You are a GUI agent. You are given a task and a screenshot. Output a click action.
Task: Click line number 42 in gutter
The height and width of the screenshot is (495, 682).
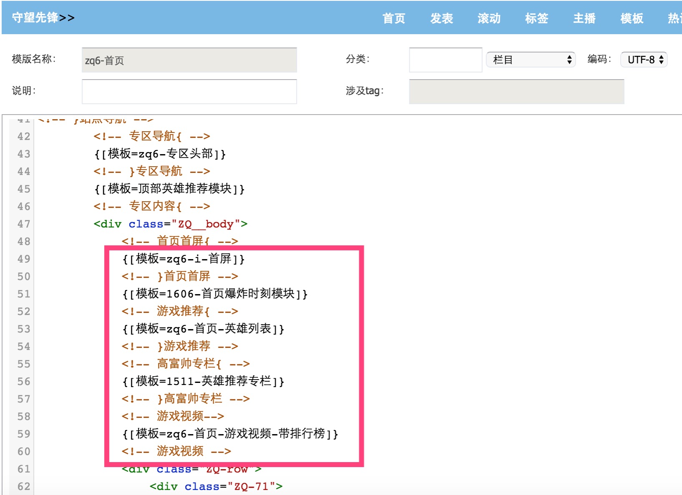point(24,137)
